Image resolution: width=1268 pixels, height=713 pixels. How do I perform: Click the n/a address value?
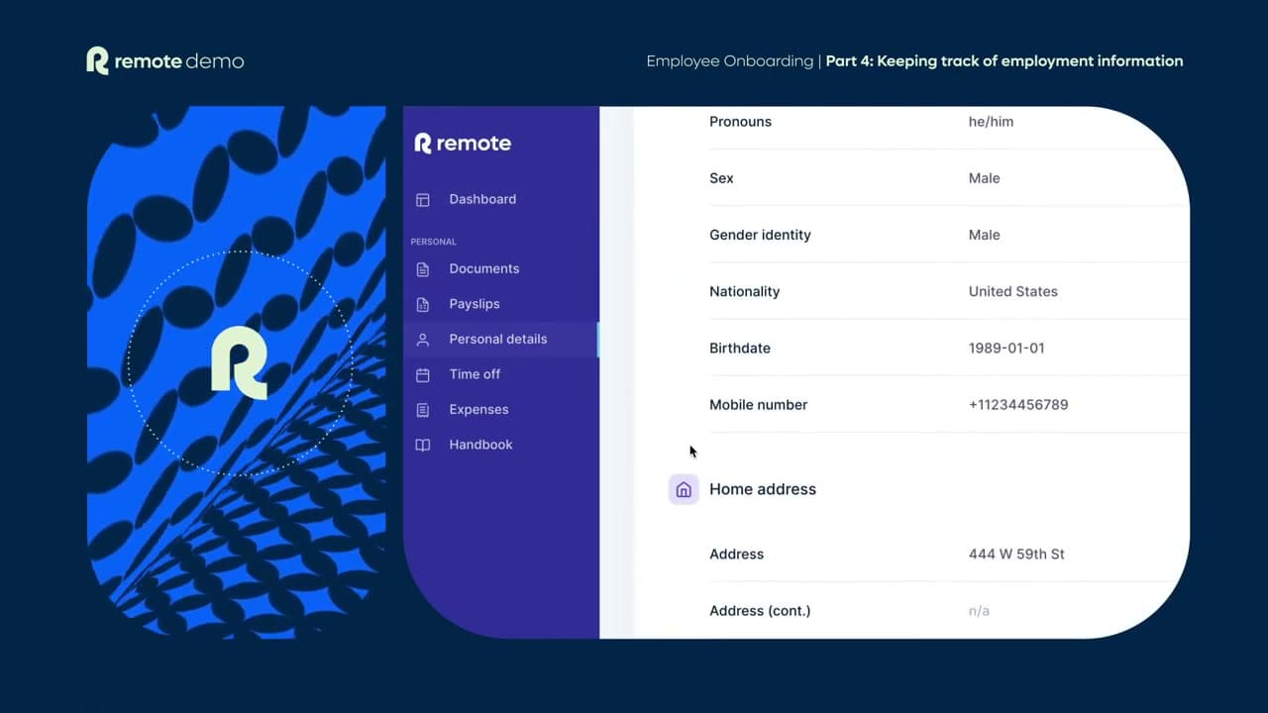pyautogui.click(x=979, y=610)
